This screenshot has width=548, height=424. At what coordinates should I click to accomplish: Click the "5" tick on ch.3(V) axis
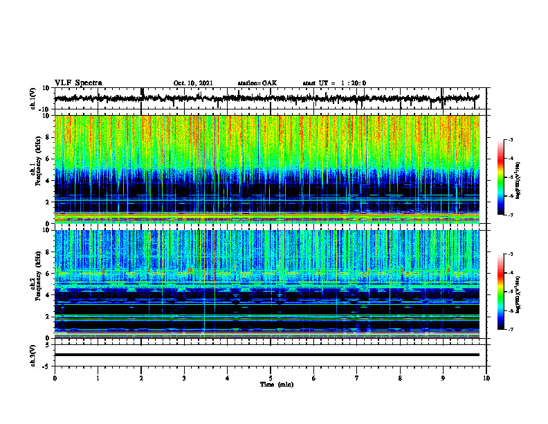(x=48, y=345)
